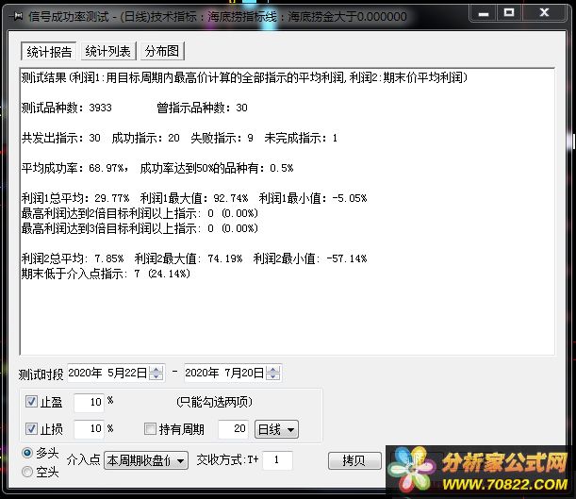Click the text 利润1最大值: 92.74%

tap(194, 198)
